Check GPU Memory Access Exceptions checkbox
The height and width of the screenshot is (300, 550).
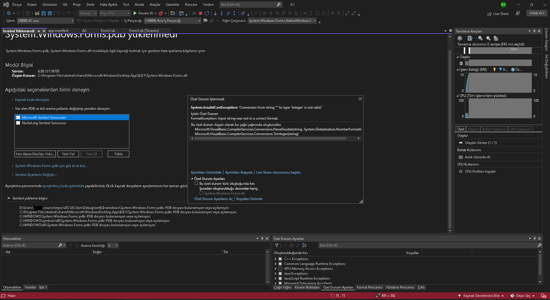[x=280, y=269]
